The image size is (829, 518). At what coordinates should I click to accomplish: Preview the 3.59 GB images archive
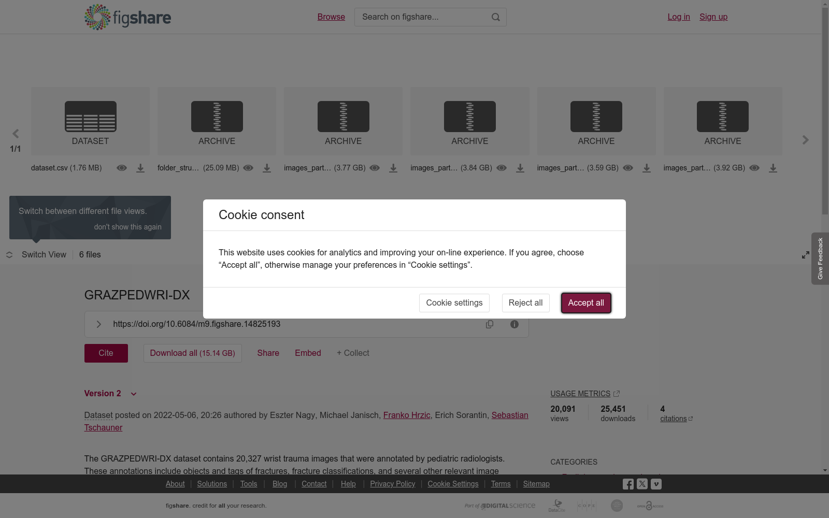point(628,168)
